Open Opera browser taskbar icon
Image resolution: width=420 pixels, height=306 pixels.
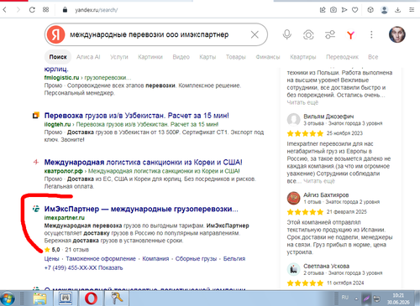tap(91, 298)
